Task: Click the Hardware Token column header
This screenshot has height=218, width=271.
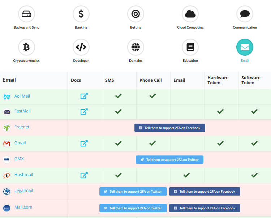Action: 218,80
